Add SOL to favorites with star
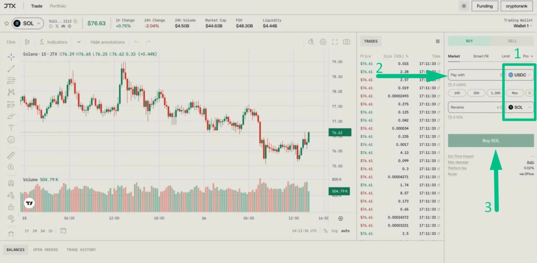Image resolution: width=537 pixels, height=263 pixels. coord(7,23)
